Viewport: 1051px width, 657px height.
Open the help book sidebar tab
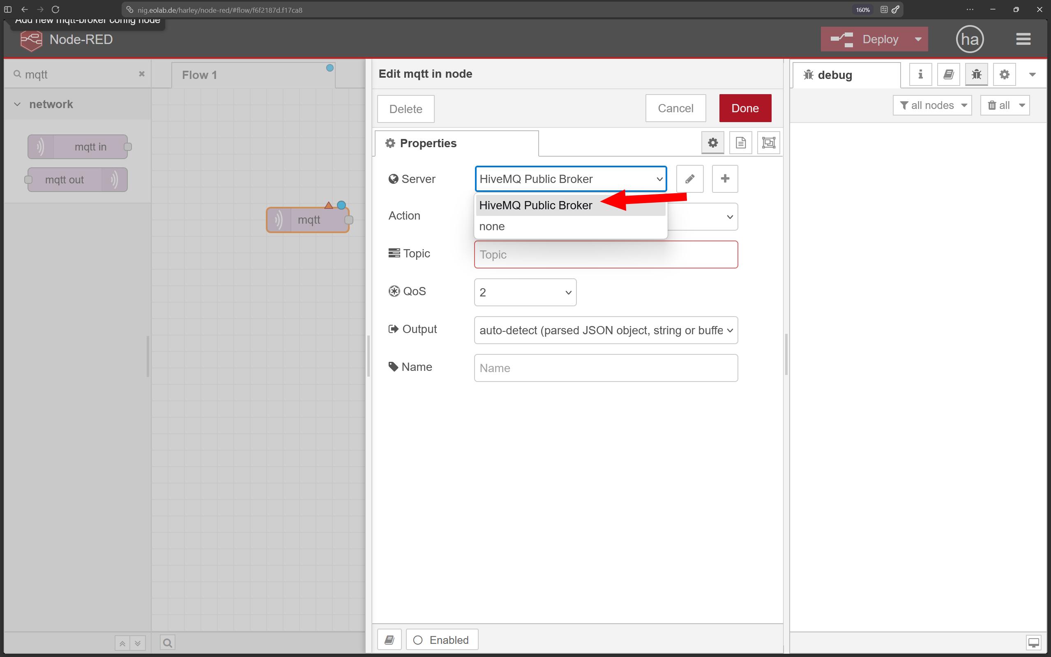pos(948,74)
